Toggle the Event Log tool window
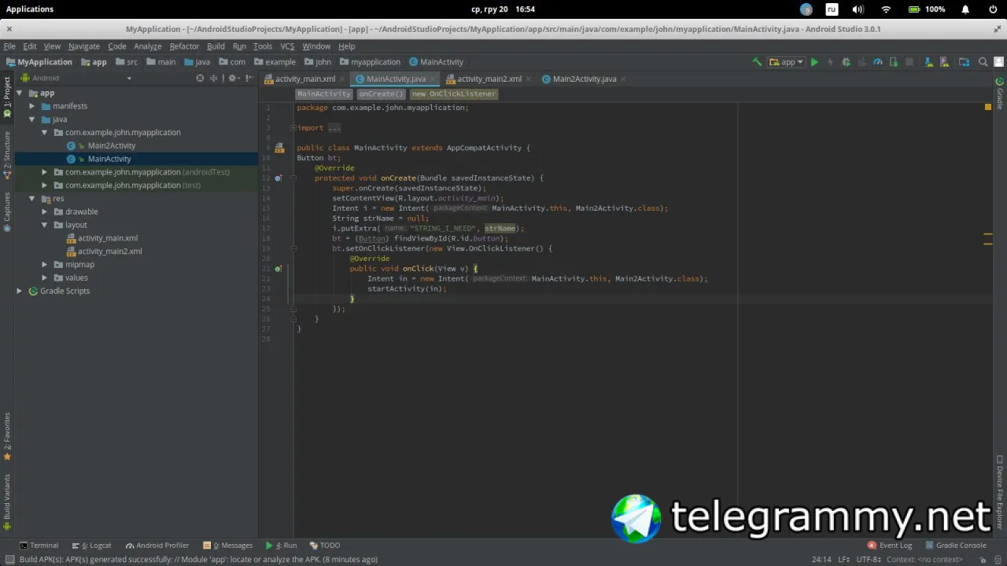 coord(890,545)
